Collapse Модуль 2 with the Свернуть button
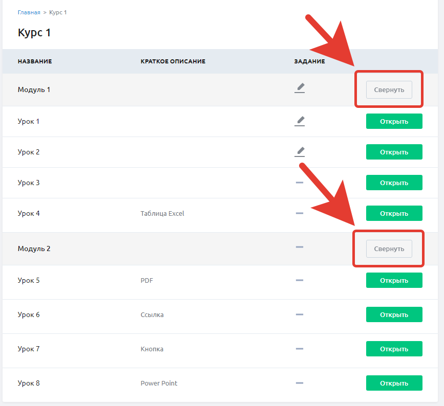 click(389, 249)
